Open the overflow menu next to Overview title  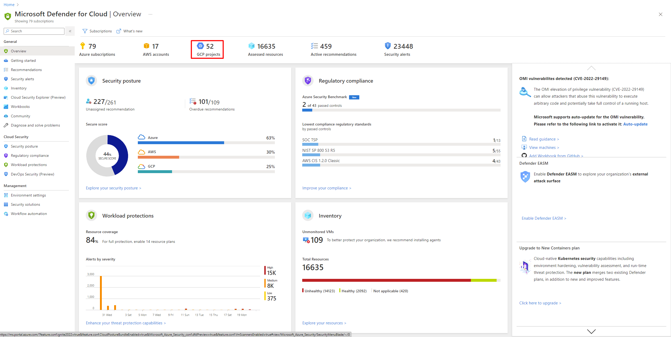click(x=150, y=14)
